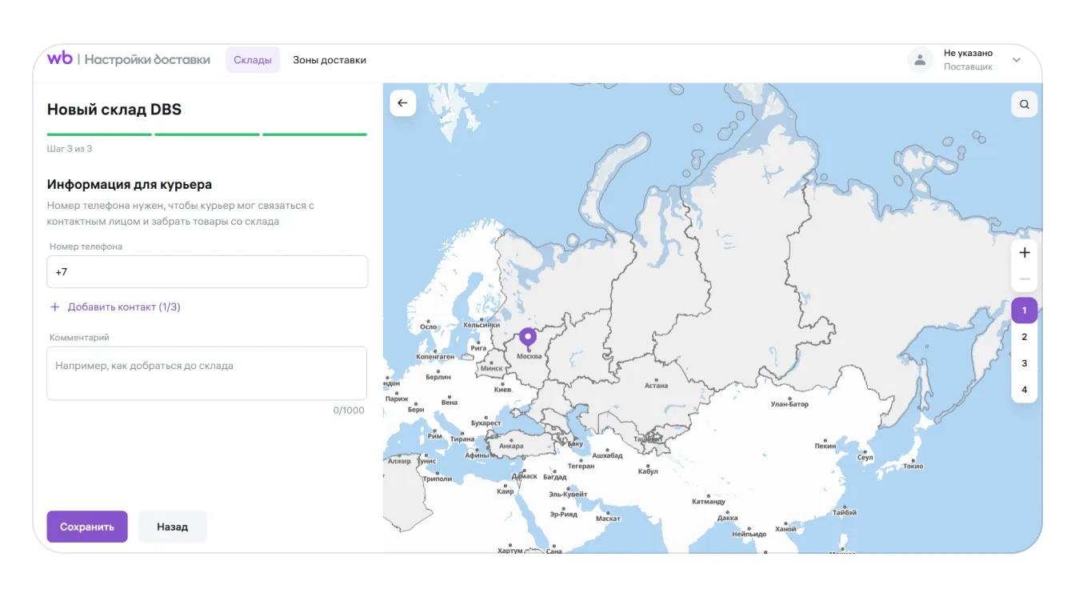Click the user avatar icon

tap(920, 60)
